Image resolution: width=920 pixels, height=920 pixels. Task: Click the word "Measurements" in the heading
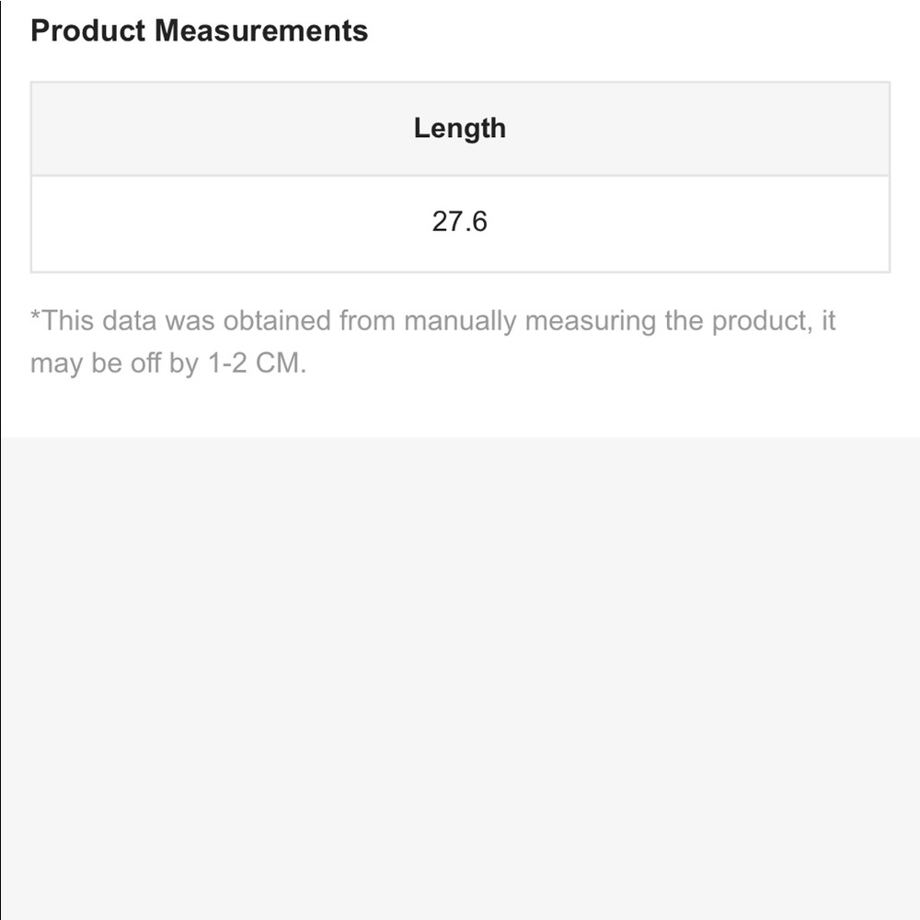point(261,30)
